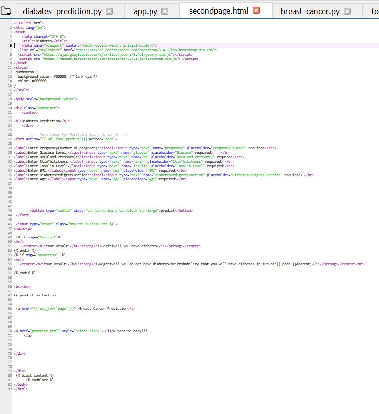
Task: Click the bootstrap.min.css stylesheet link line
Action: (x=117, y=50)
